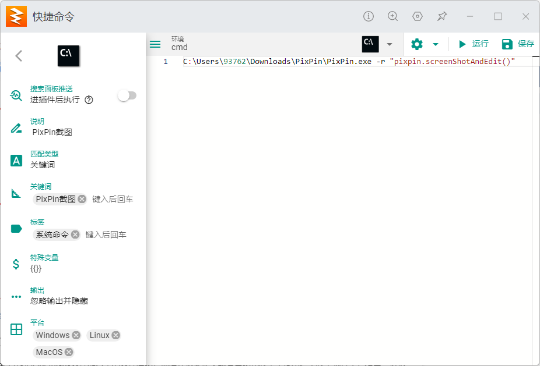Click the 系统命令 tag chip label
This screenshot has width=540, height=366.
52,234
